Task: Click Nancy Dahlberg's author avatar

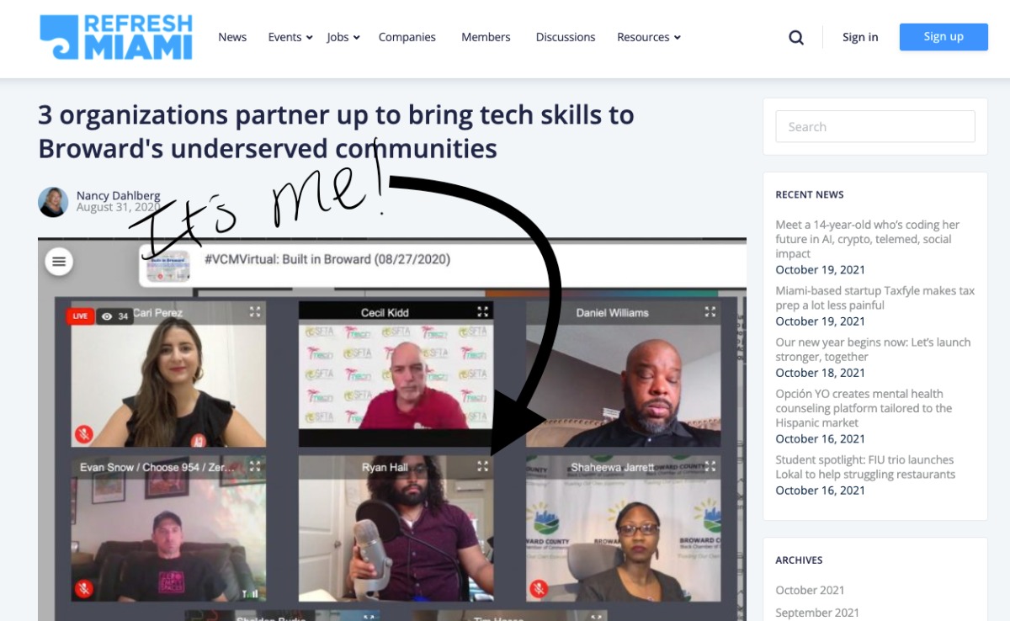Action: tap(53, 202)
